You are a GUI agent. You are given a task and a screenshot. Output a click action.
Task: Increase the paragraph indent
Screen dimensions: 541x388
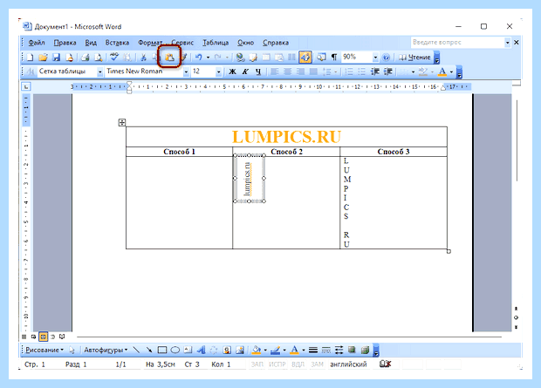388,71
